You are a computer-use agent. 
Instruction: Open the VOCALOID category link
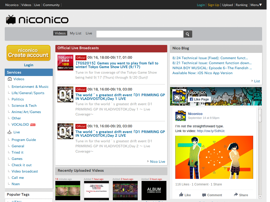20,124
